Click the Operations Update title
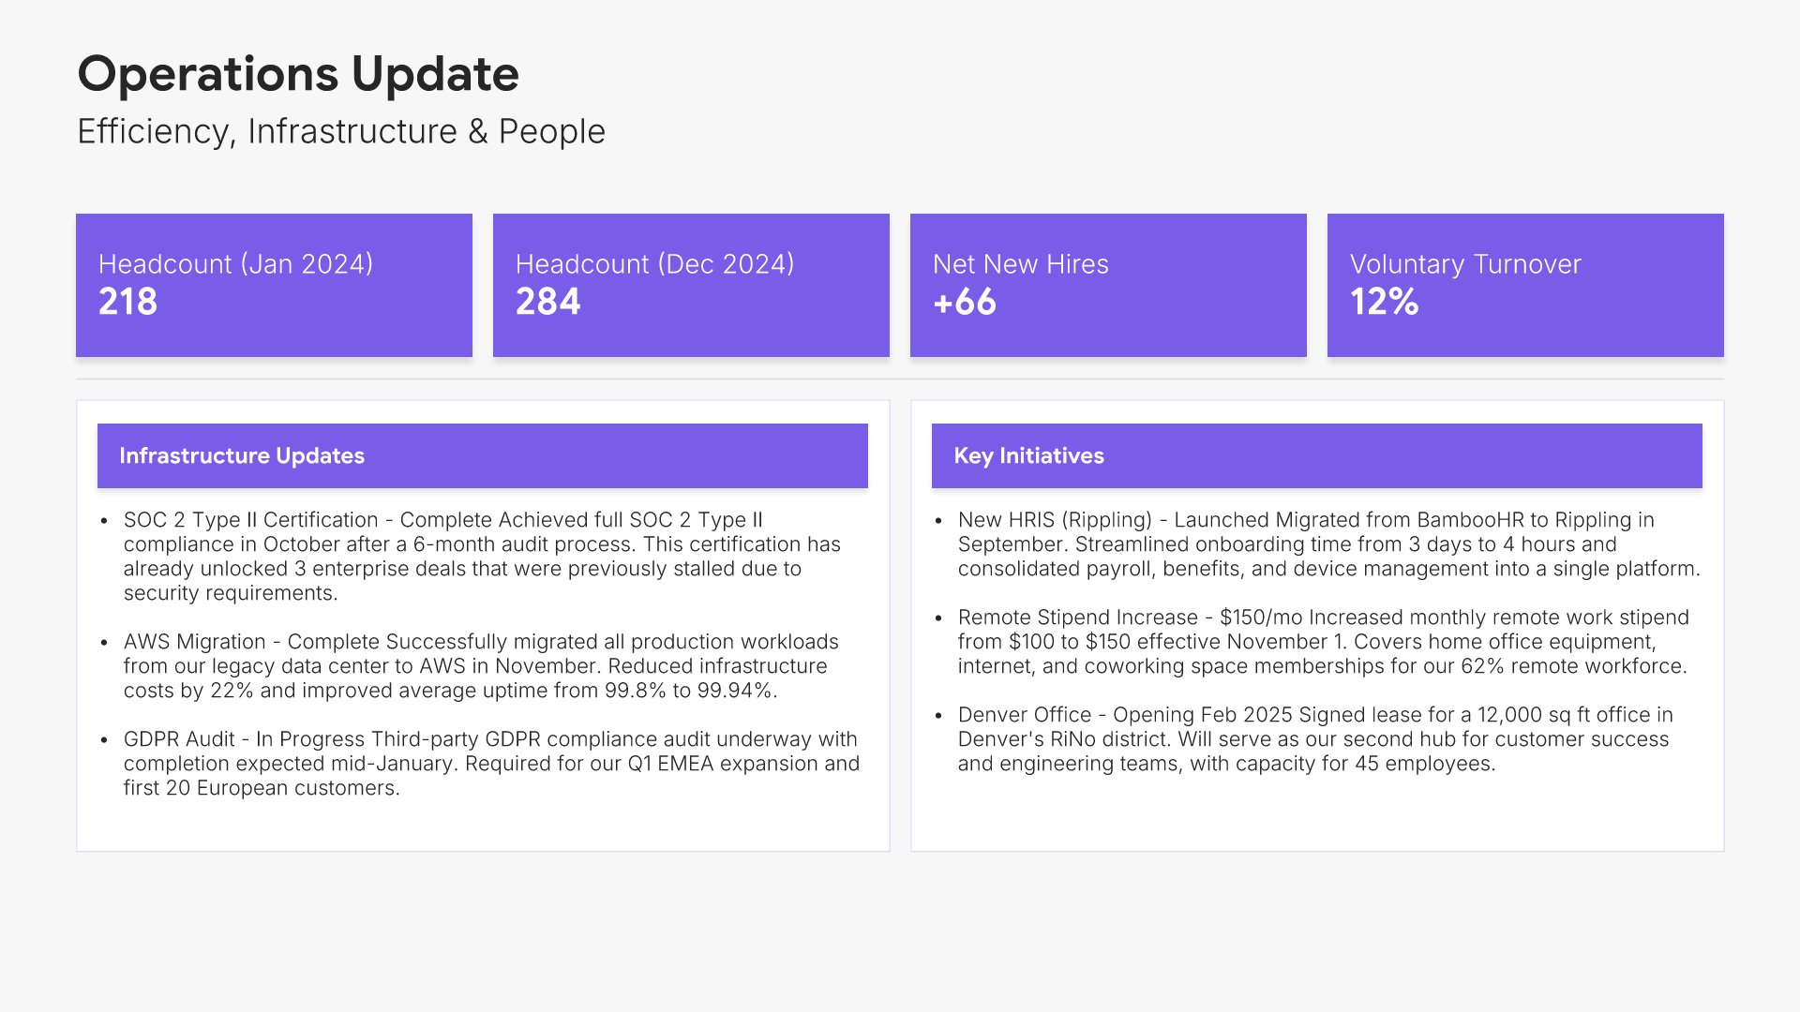This screenshot has width=1800, height=1012. pyautogui.click(x=298, y=74)
